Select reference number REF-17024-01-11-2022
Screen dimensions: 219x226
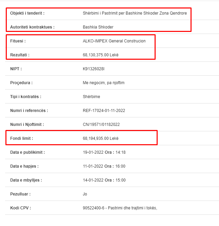point(104,111)
